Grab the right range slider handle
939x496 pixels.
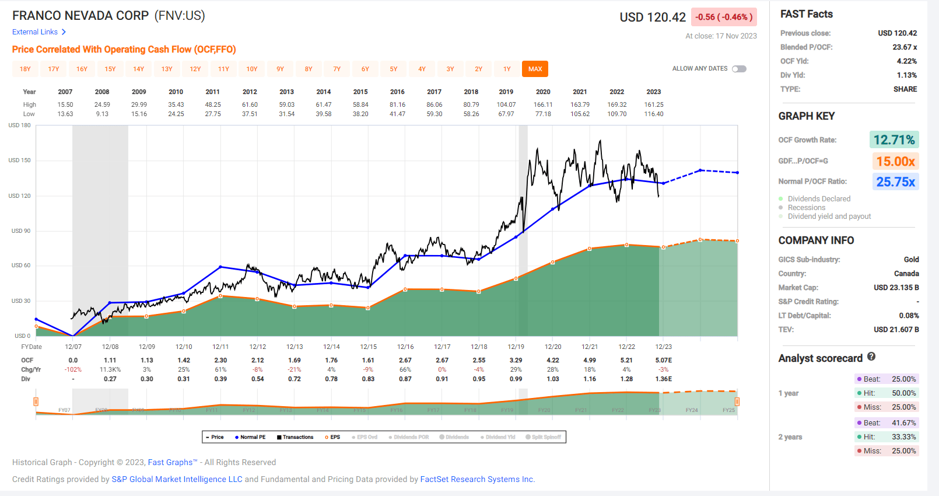pos(737,401)
